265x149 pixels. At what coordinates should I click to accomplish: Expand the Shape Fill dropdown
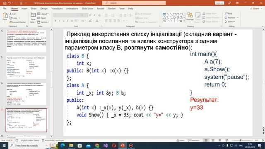coord(216,14)
